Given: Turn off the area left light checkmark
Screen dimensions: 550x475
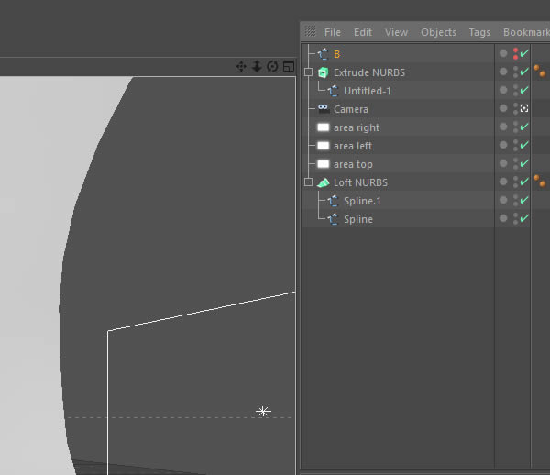Looking at the screenshot, I should click(x=524, y=145).
